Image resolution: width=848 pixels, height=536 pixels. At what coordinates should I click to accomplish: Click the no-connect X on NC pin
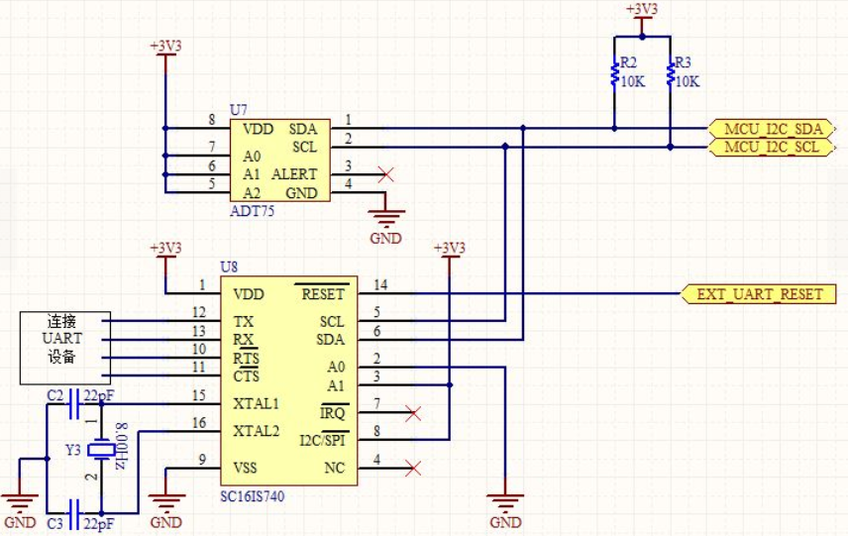[413, 468]
